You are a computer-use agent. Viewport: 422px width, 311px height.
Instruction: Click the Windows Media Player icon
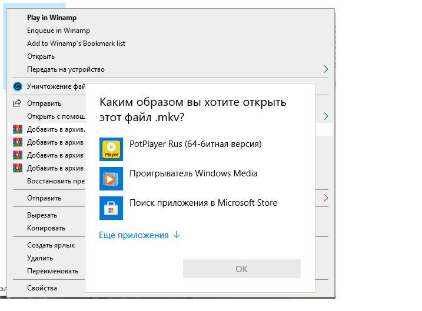point(111,179)
